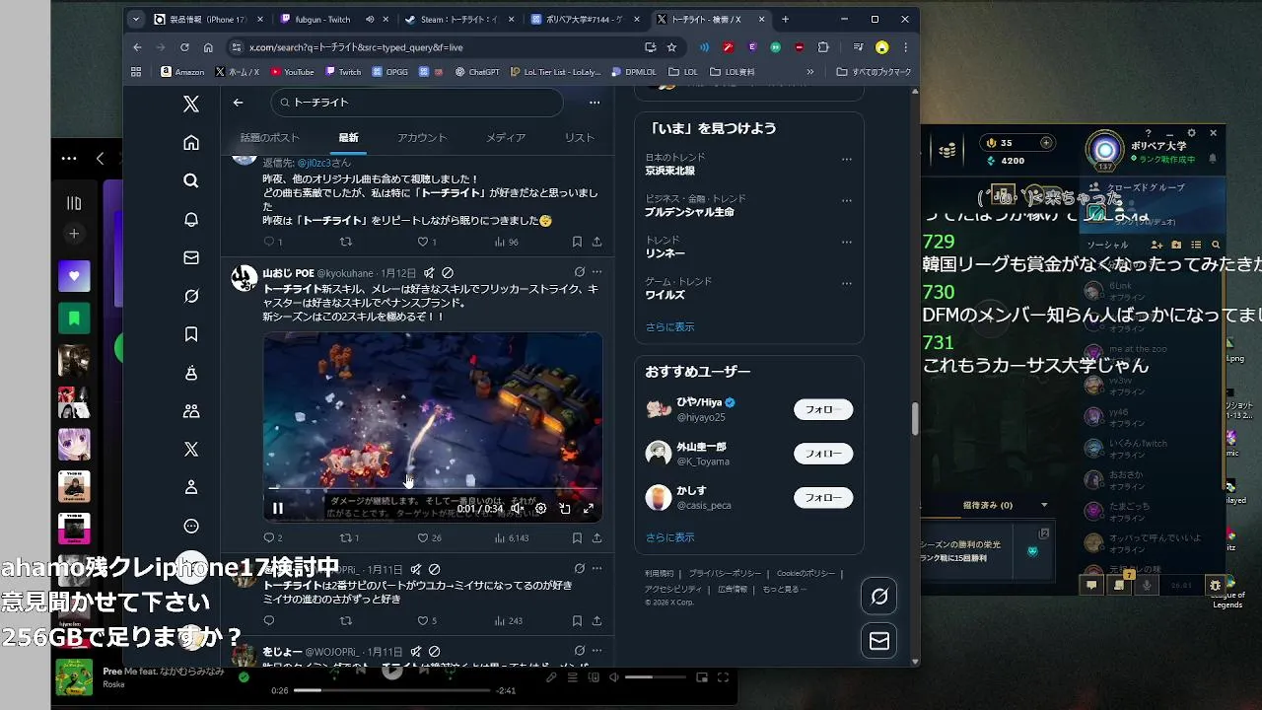
Task: Mute the tweet video audio
Action: click(517, 509)
